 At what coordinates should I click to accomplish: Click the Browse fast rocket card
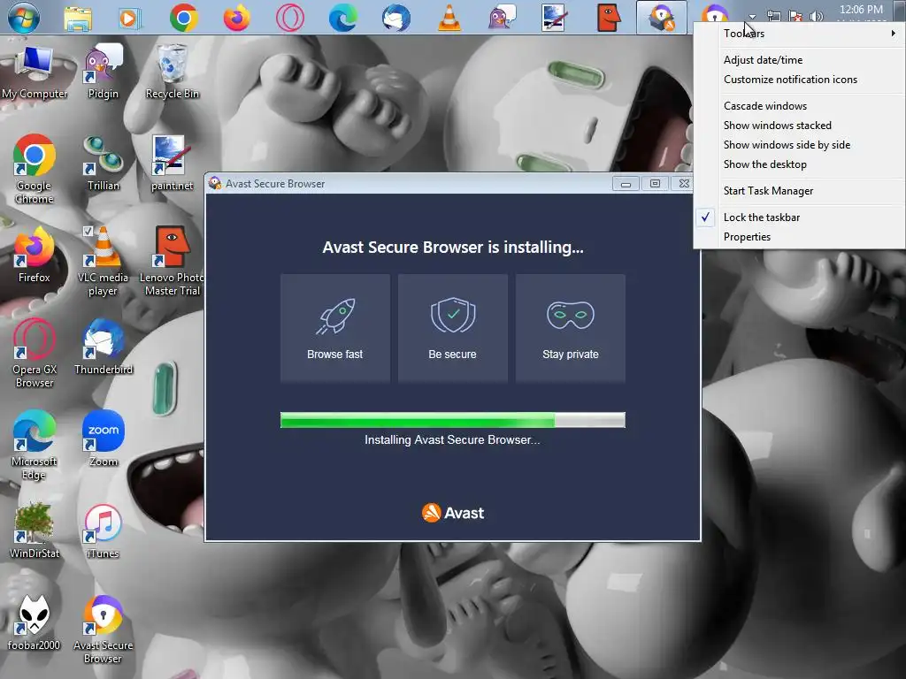(x=335, y=328)
